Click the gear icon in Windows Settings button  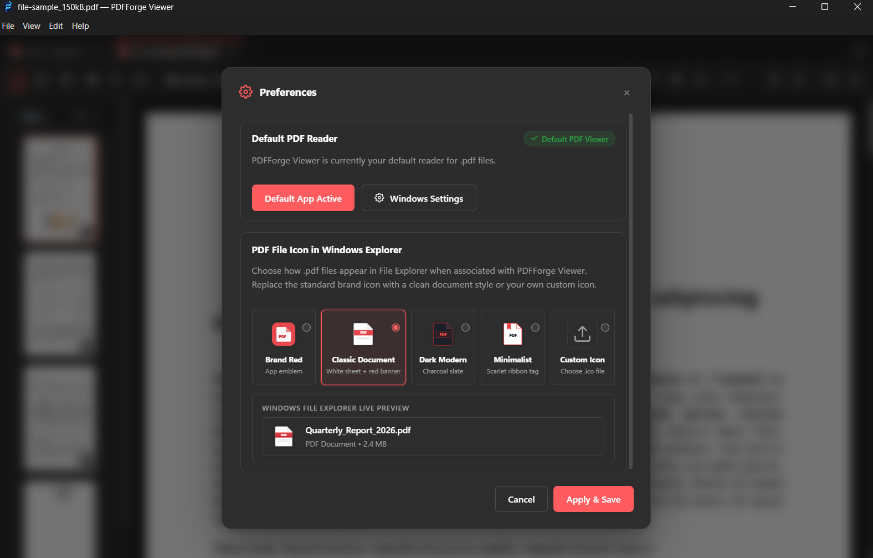[379, 198]
